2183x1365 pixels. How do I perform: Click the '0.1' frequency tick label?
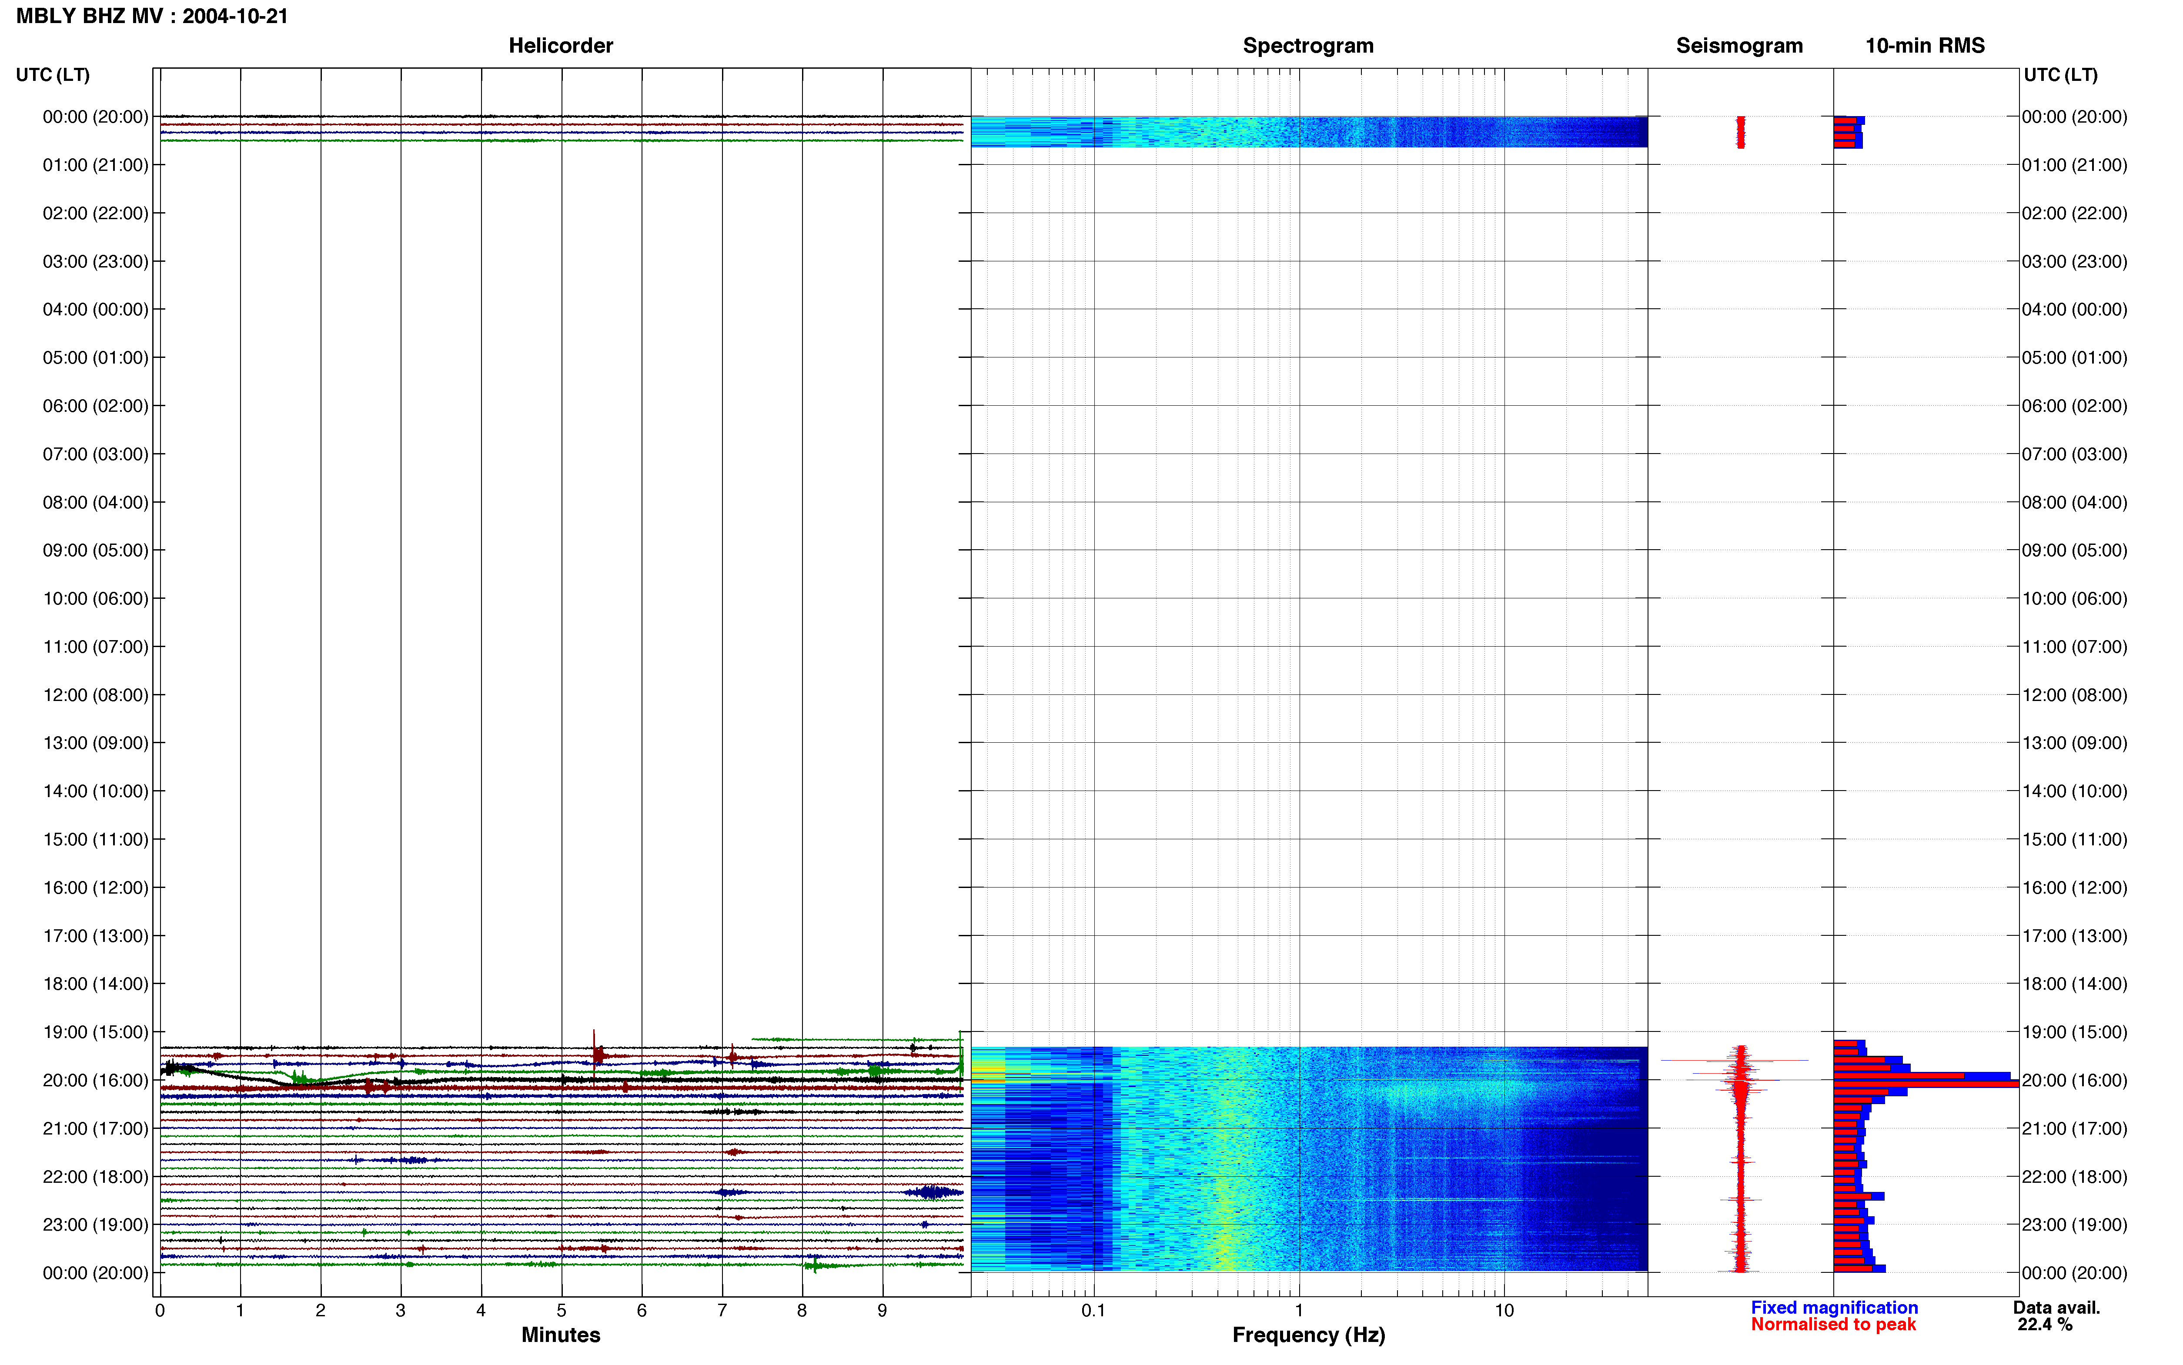pyautogui.click(x=1093, y=1311)
